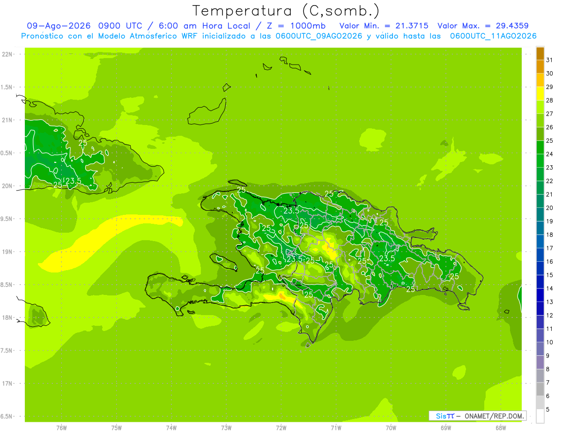
Task: Click the "20N" latitude label
Action: tap(8, 186)
